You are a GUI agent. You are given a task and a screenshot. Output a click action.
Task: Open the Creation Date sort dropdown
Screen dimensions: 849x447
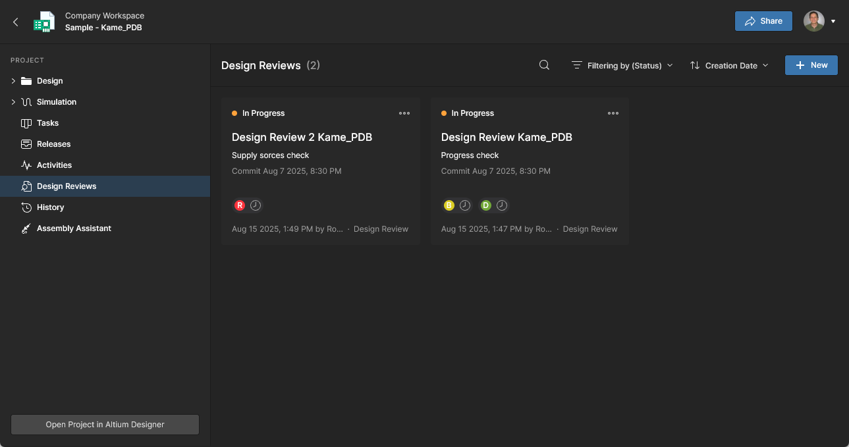[x=729, y=65]
